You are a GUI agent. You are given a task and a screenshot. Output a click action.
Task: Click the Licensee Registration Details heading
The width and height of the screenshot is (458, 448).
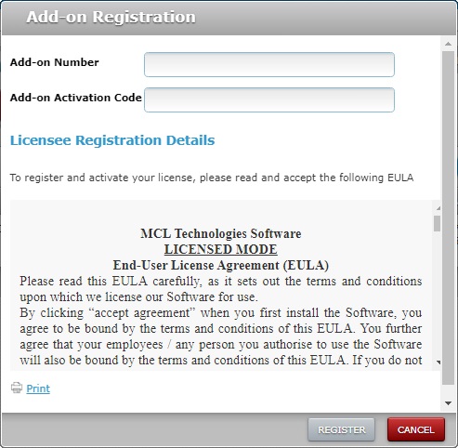tap(112, 140)
